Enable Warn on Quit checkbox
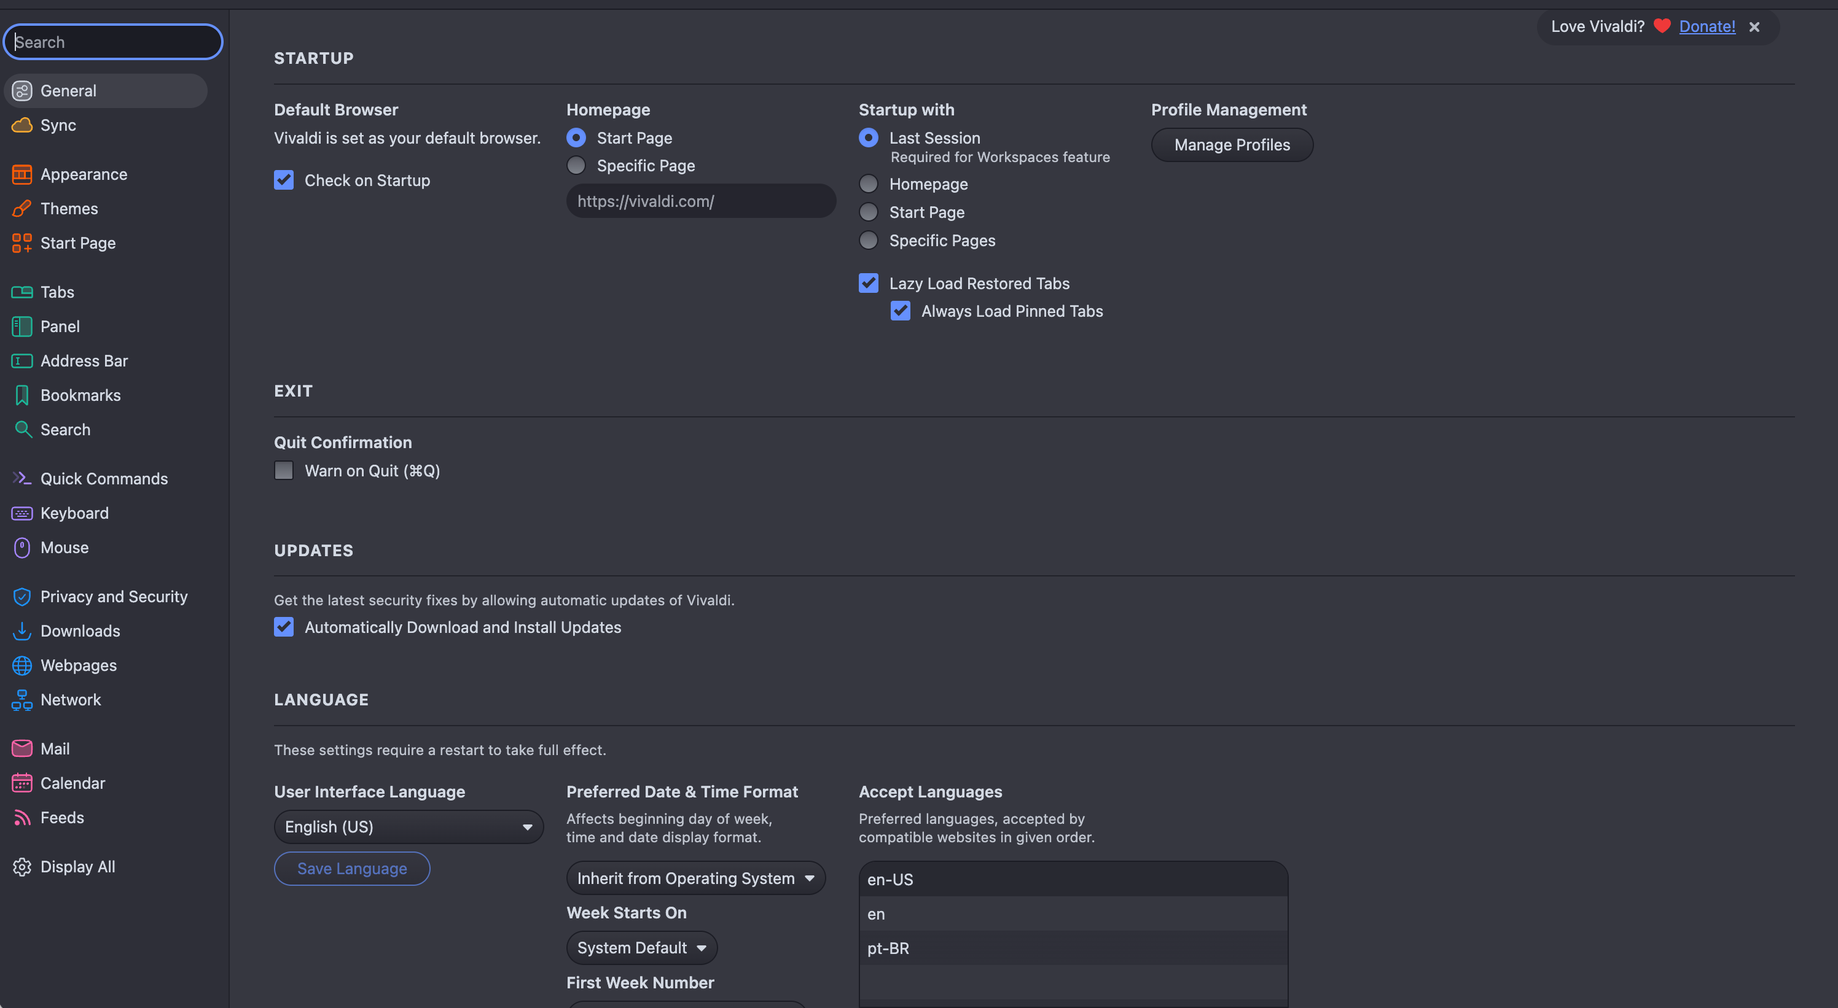 [x=284, y=470]
